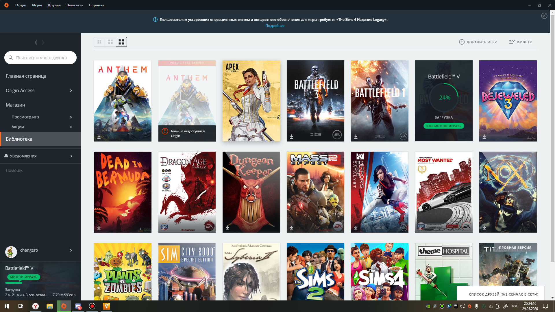Click download icon on Battlefield 3 tile

pyautogui.click(x=292, y=137)
